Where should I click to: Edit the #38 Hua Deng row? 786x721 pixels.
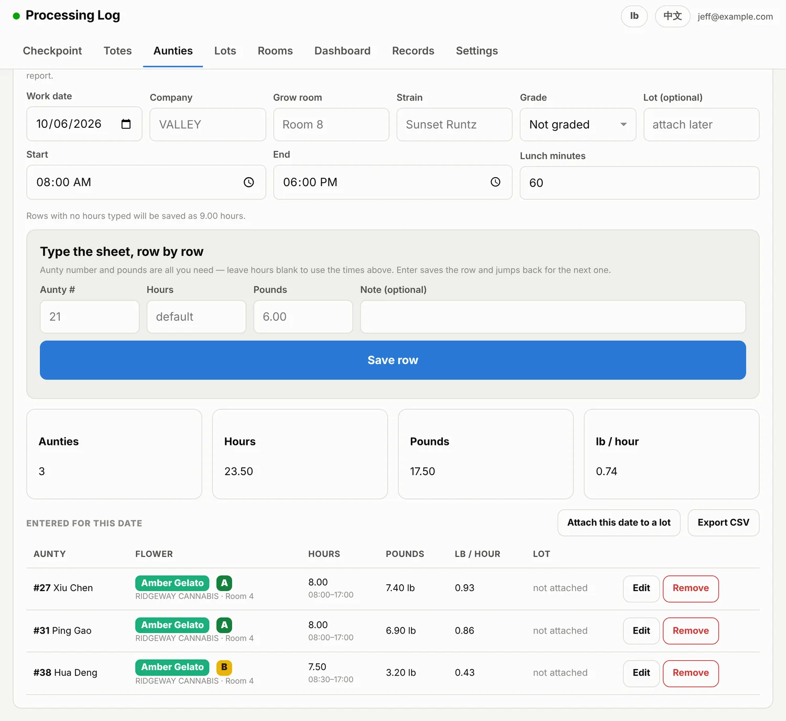click(x=641, y=673)
